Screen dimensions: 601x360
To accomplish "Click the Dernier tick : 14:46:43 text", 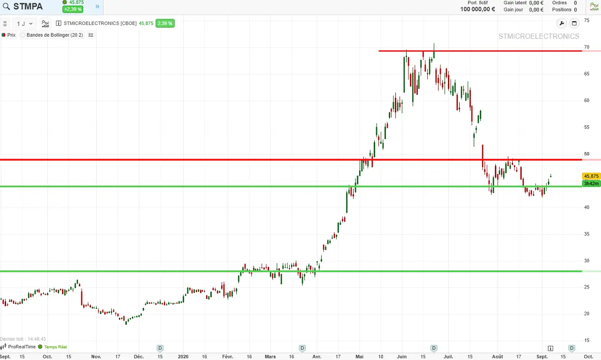I will [23, 339].
